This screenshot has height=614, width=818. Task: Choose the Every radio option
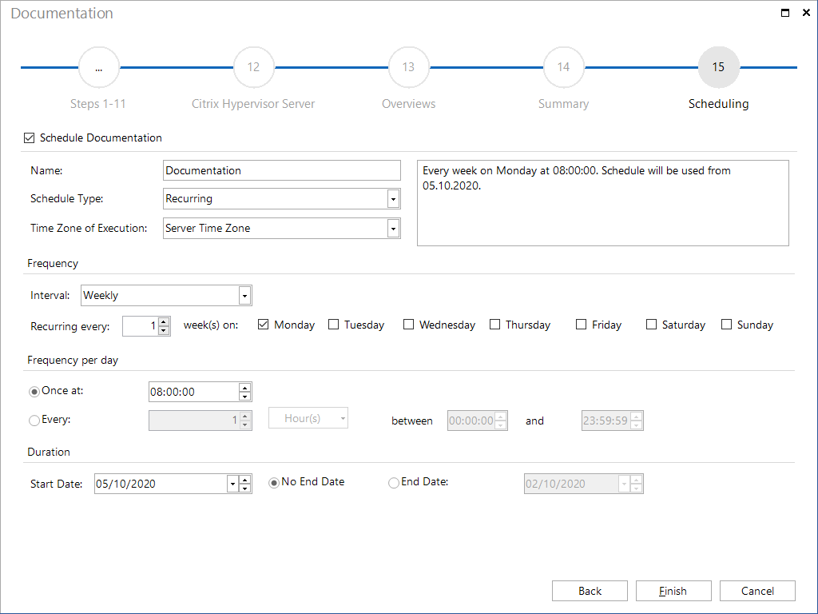click(34, 421)
